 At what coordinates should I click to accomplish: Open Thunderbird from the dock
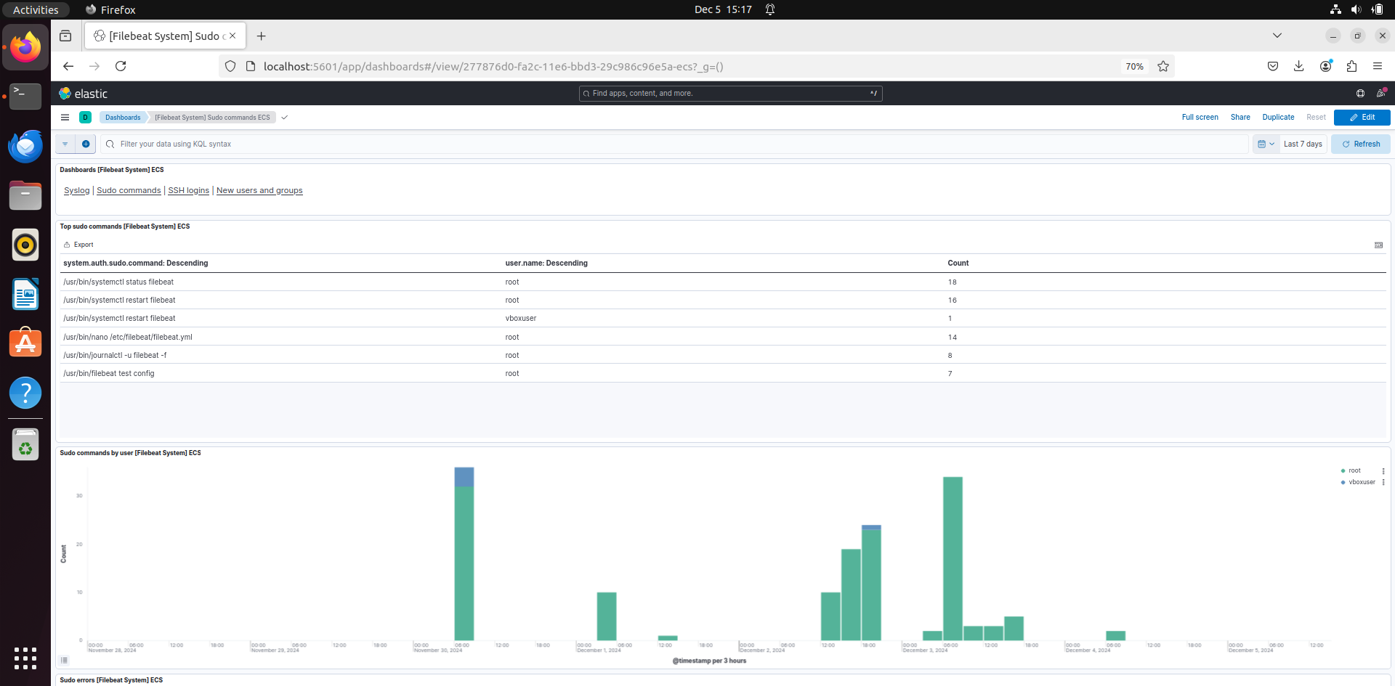point(25,146)
